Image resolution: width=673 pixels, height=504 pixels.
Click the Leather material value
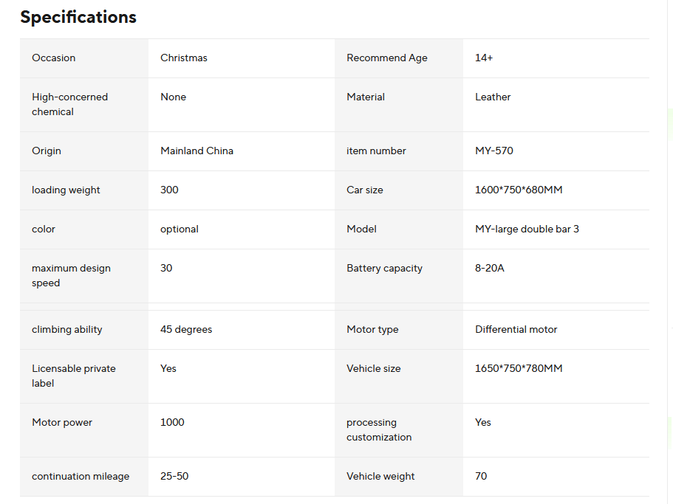tap(493, 97)
